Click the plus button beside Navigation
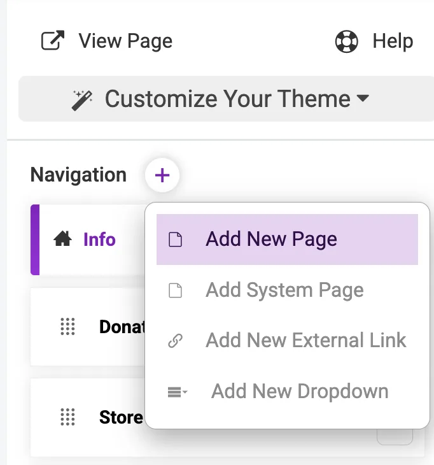 tap(162, 175)
